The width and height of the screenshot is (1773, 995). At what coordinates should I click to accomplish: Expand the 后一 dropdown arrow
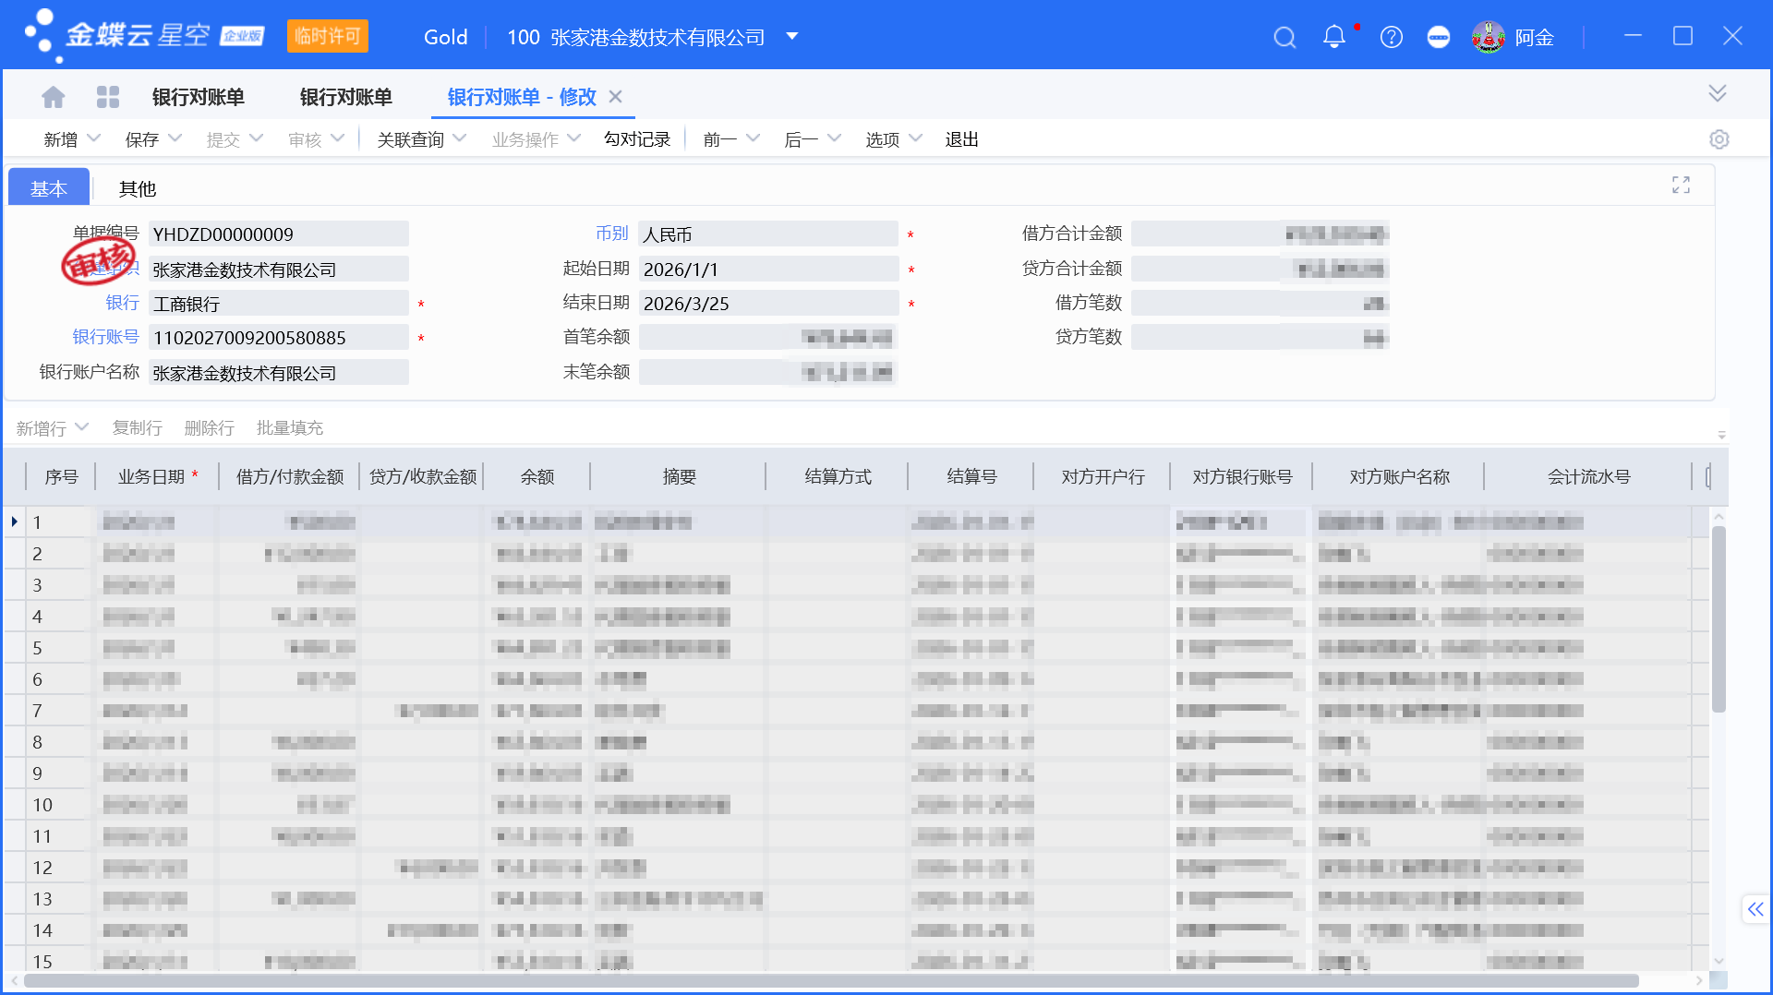834,138
